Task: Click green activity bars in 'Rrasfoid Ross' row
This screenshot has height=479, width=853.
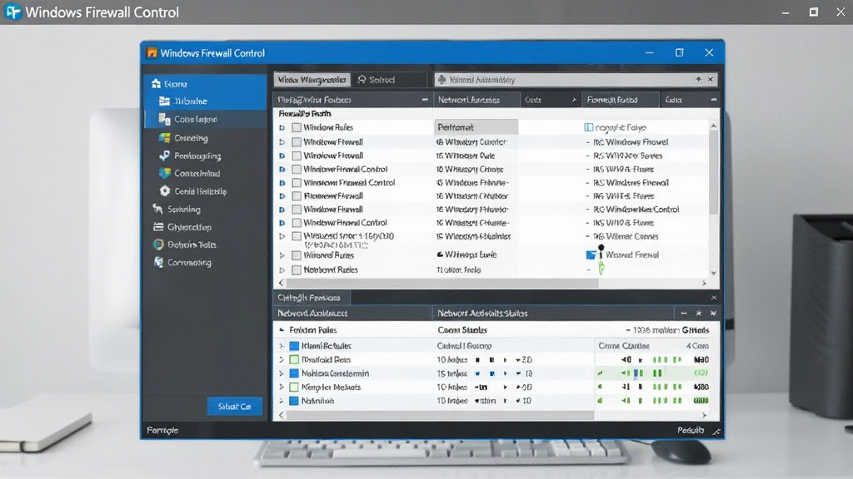Action: click(x=666, y=359)
